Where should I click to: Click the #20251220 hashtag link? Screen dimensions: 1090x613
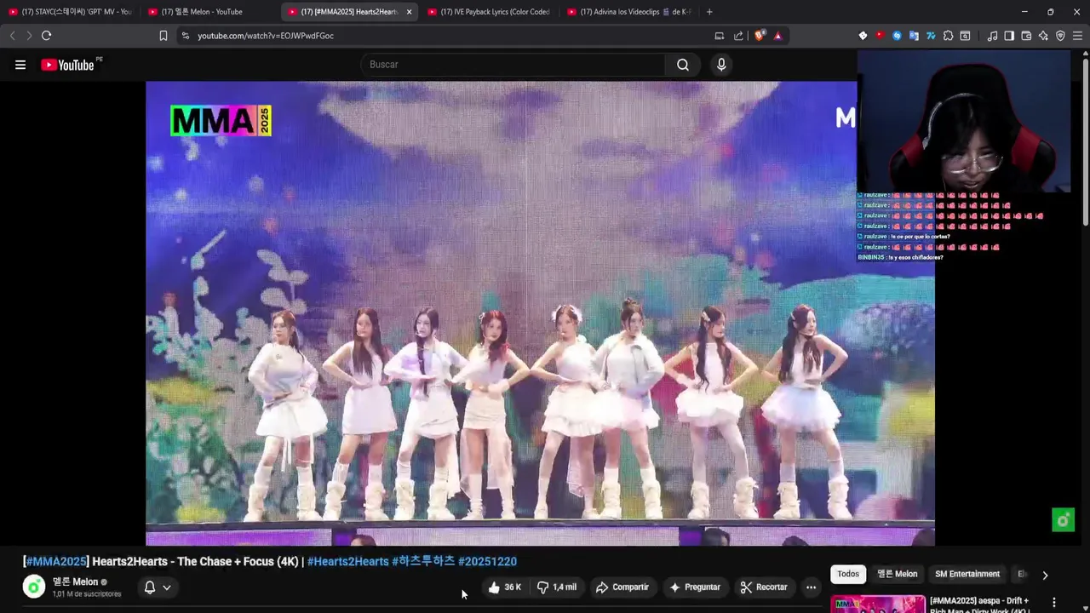tap(487, 562)
